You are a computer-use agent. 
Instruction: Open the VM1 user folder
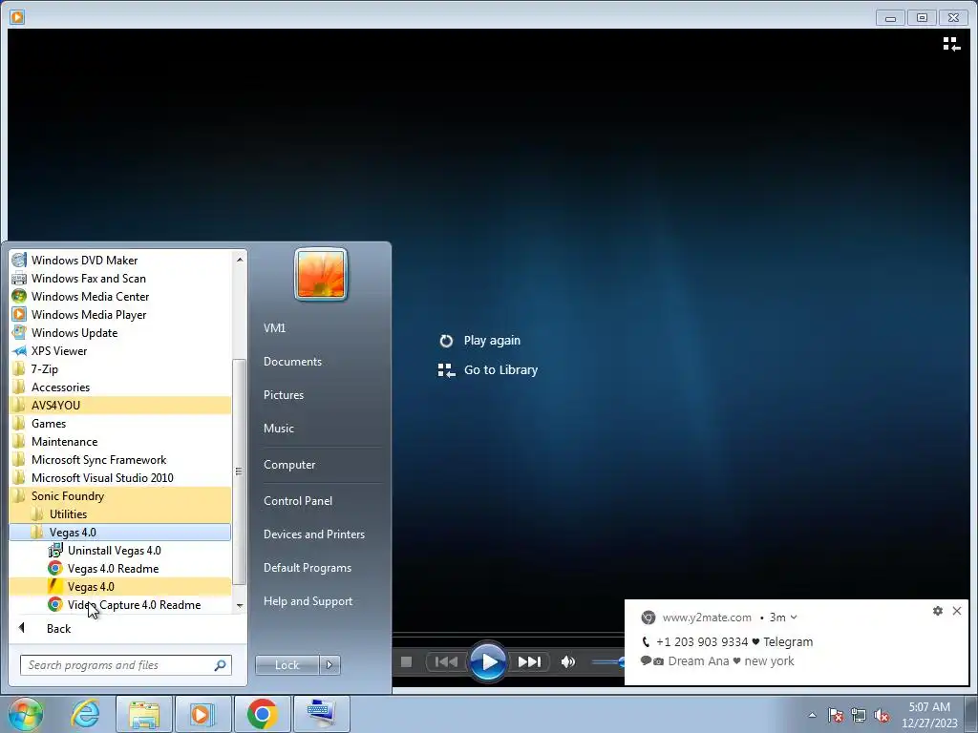click(274, 328)
